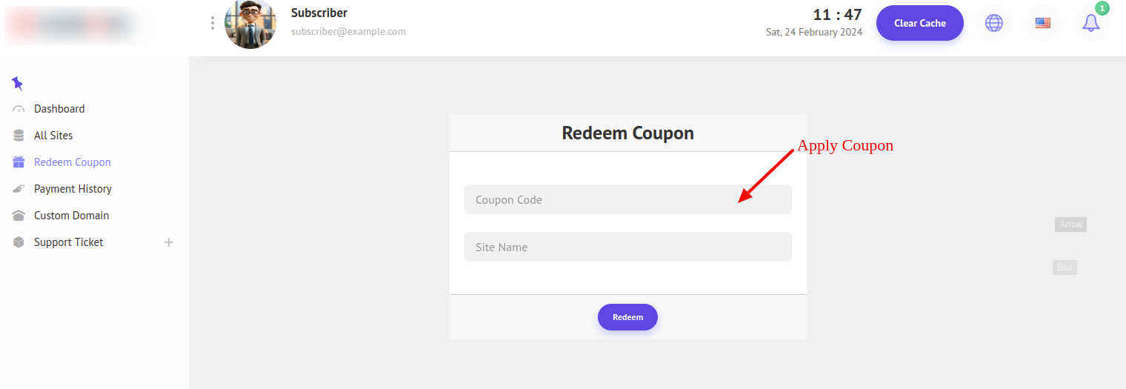Open the three-dot menu beside avatar

pos(213,23)
